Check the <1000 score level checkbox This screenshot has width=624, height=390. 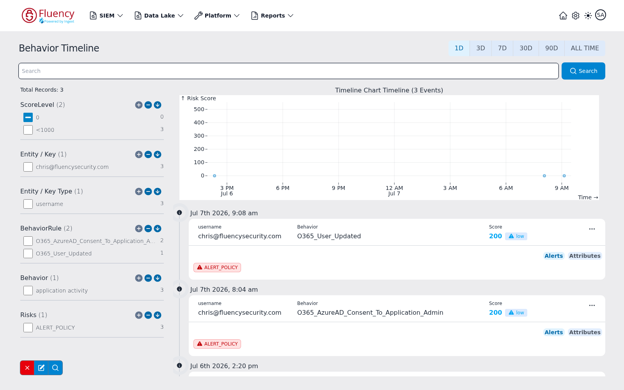pos(28,130)
